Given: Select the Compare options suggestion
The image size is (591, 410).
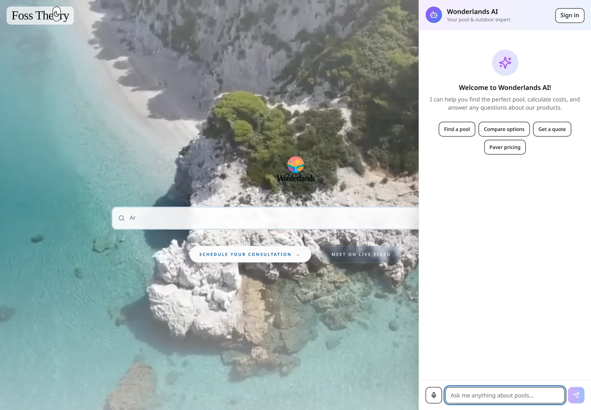Looking at the screenshot, I should click(504, 129).
